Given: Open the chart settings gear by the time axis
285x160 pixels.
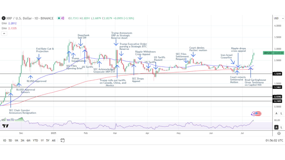Looking at the screenshot, I should pos(279,133).
